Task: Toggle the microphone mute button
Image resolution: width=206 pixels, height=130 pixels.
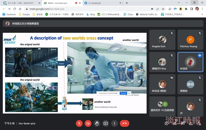Action: [79, 123]
